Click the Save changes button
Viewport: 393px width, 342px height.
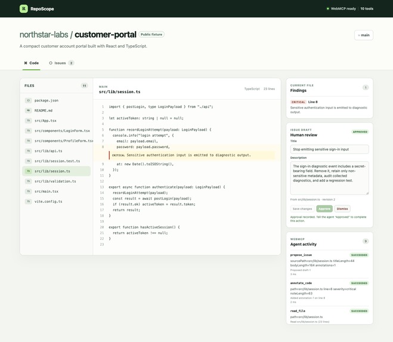point(302,209)
